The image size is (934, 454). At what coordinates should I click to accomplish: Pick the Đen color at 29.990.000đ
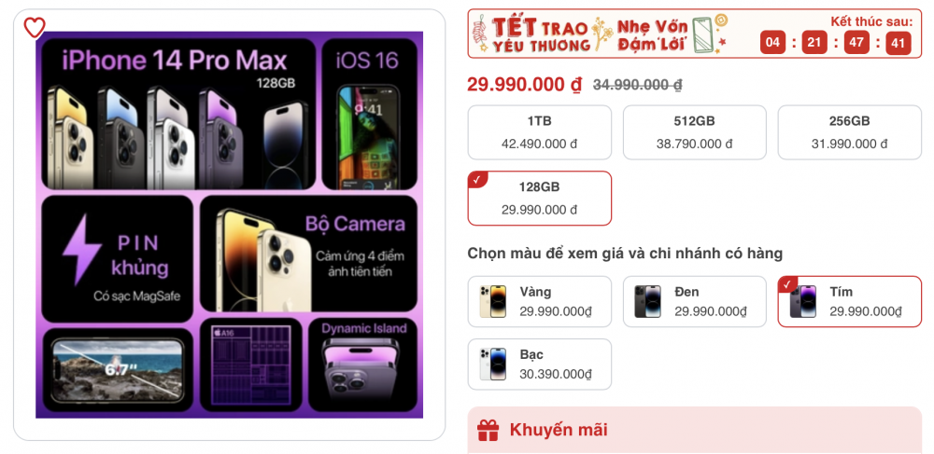tap(695, 301)
